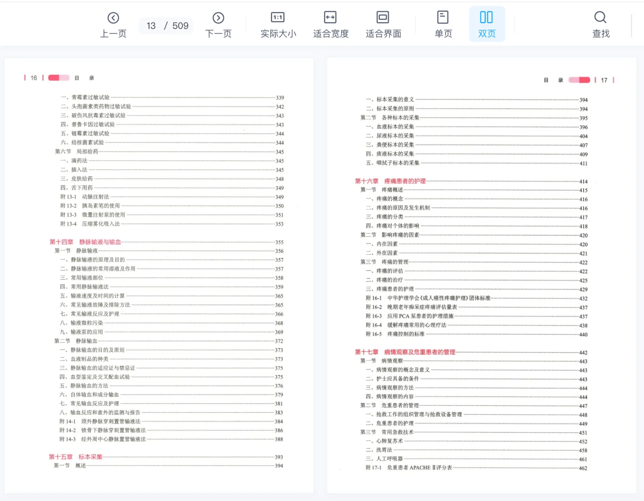Click entry 三、皮肤给药

pos(77,179)
